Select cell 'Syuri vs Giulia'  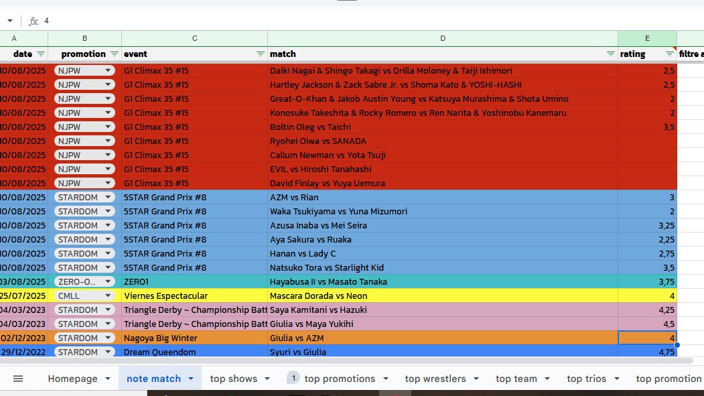pyautogui.click(x=443, y=352)
